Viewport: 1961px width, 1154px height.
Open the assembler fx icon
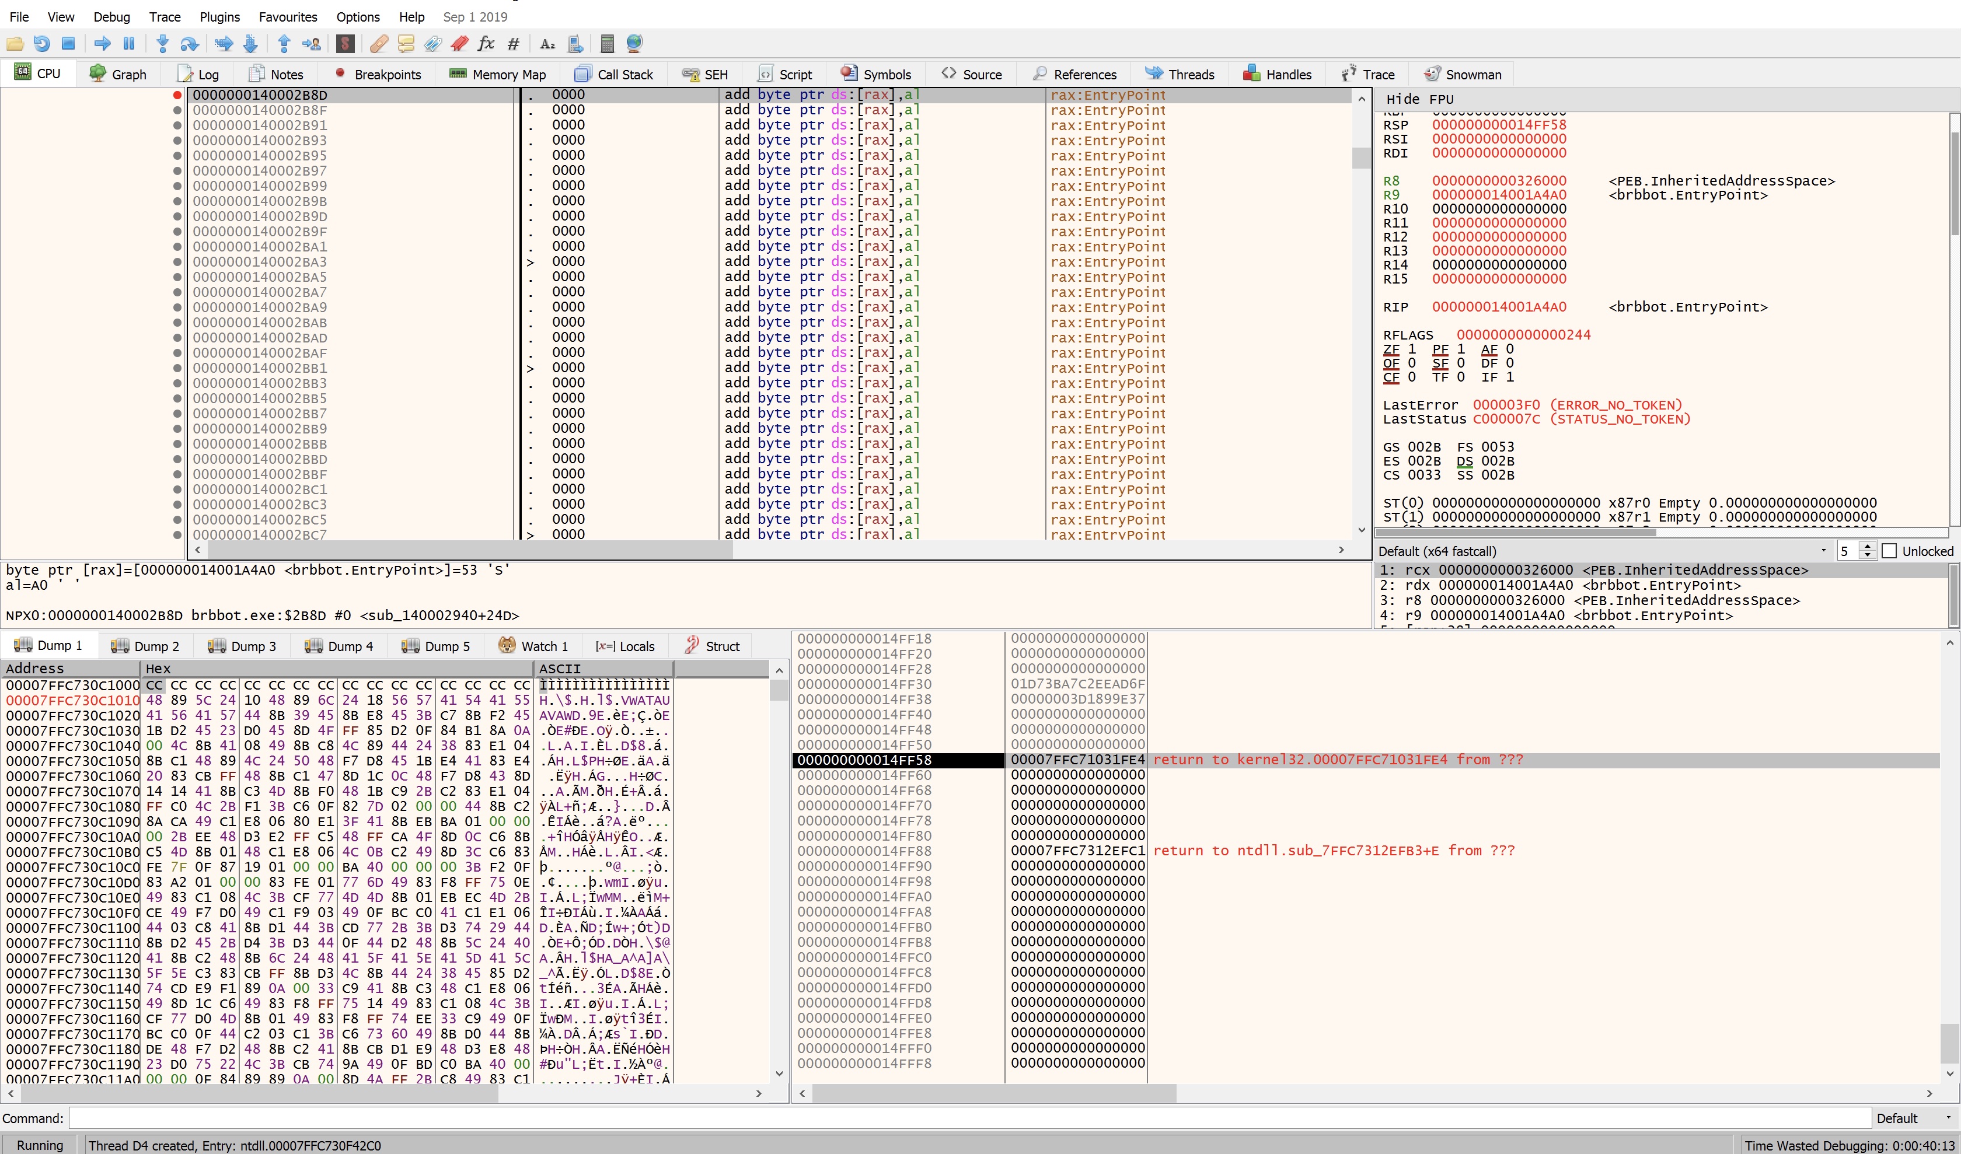(x=486, y=44)
